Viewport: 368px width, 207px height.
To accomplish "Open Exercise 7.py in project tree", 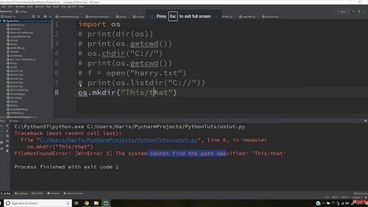I will [15, 86].
